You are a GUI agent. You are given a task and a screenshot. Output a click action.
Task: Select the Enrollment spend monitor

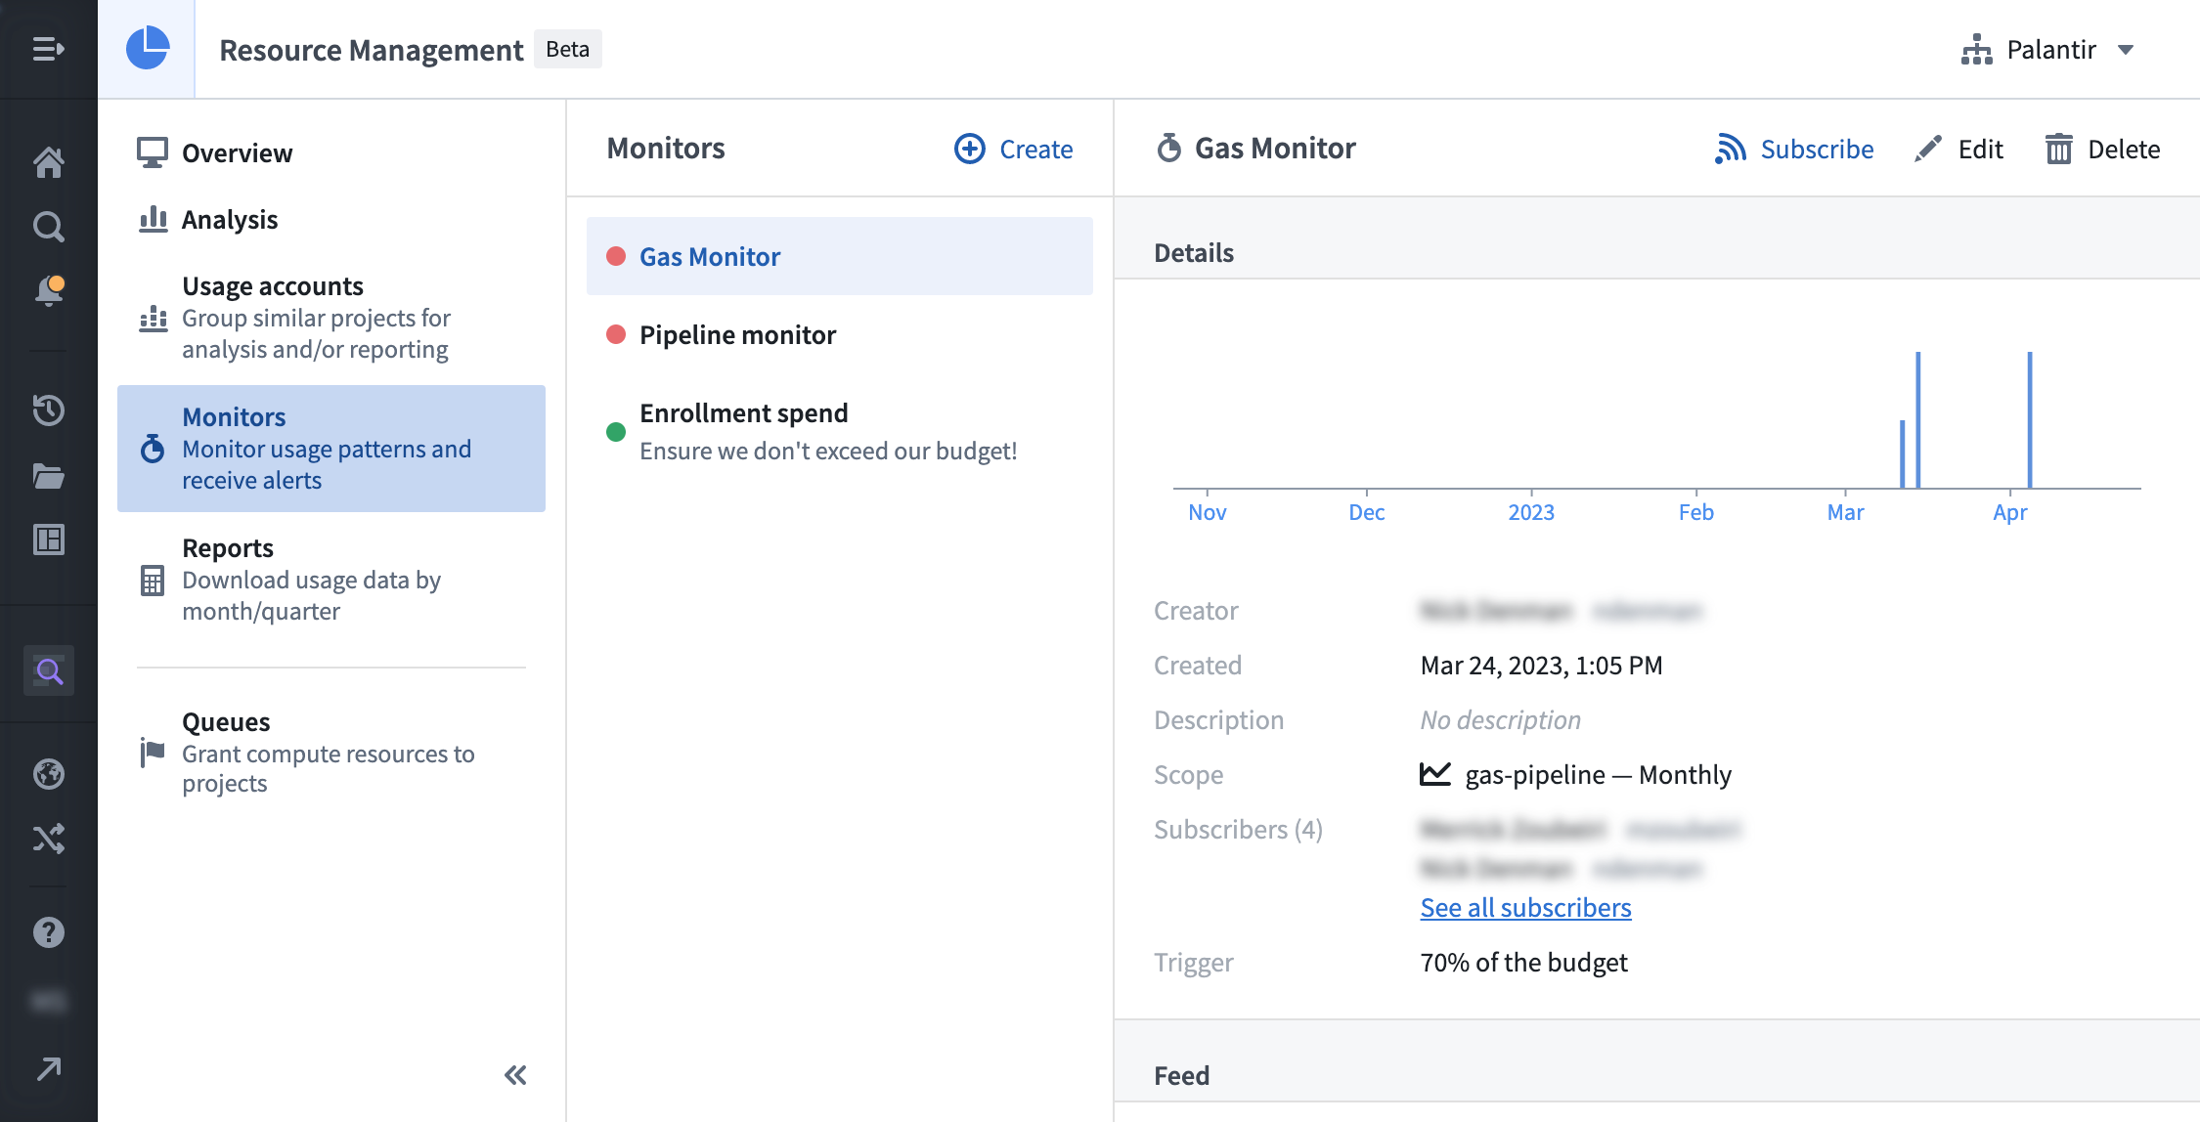(x=839, y=431)
